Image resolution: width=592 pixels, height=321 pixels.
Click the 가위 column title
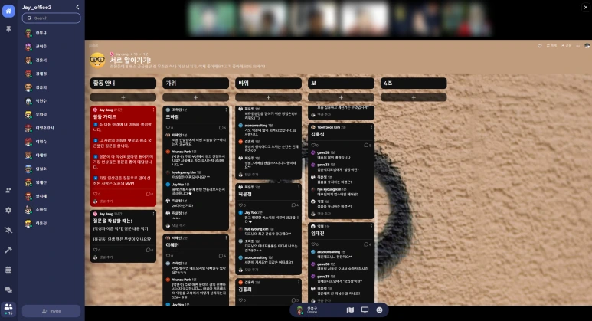[171, 83]
